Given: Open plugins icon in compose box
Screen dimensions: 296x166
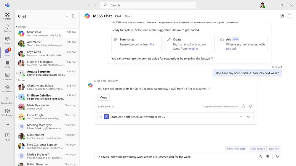Looking at the screenshot, I should 268,157.
